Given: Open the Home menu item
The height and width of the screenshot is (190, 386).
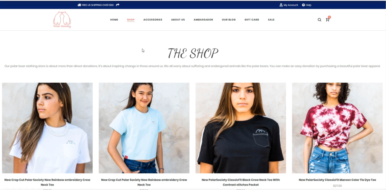Looking at the screenshot, I should point(114,20).
